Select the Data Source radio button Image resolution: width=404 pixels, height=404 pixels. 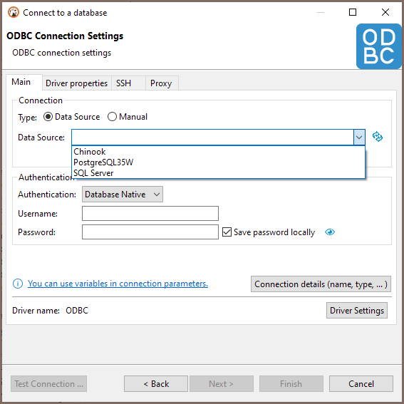48,117
